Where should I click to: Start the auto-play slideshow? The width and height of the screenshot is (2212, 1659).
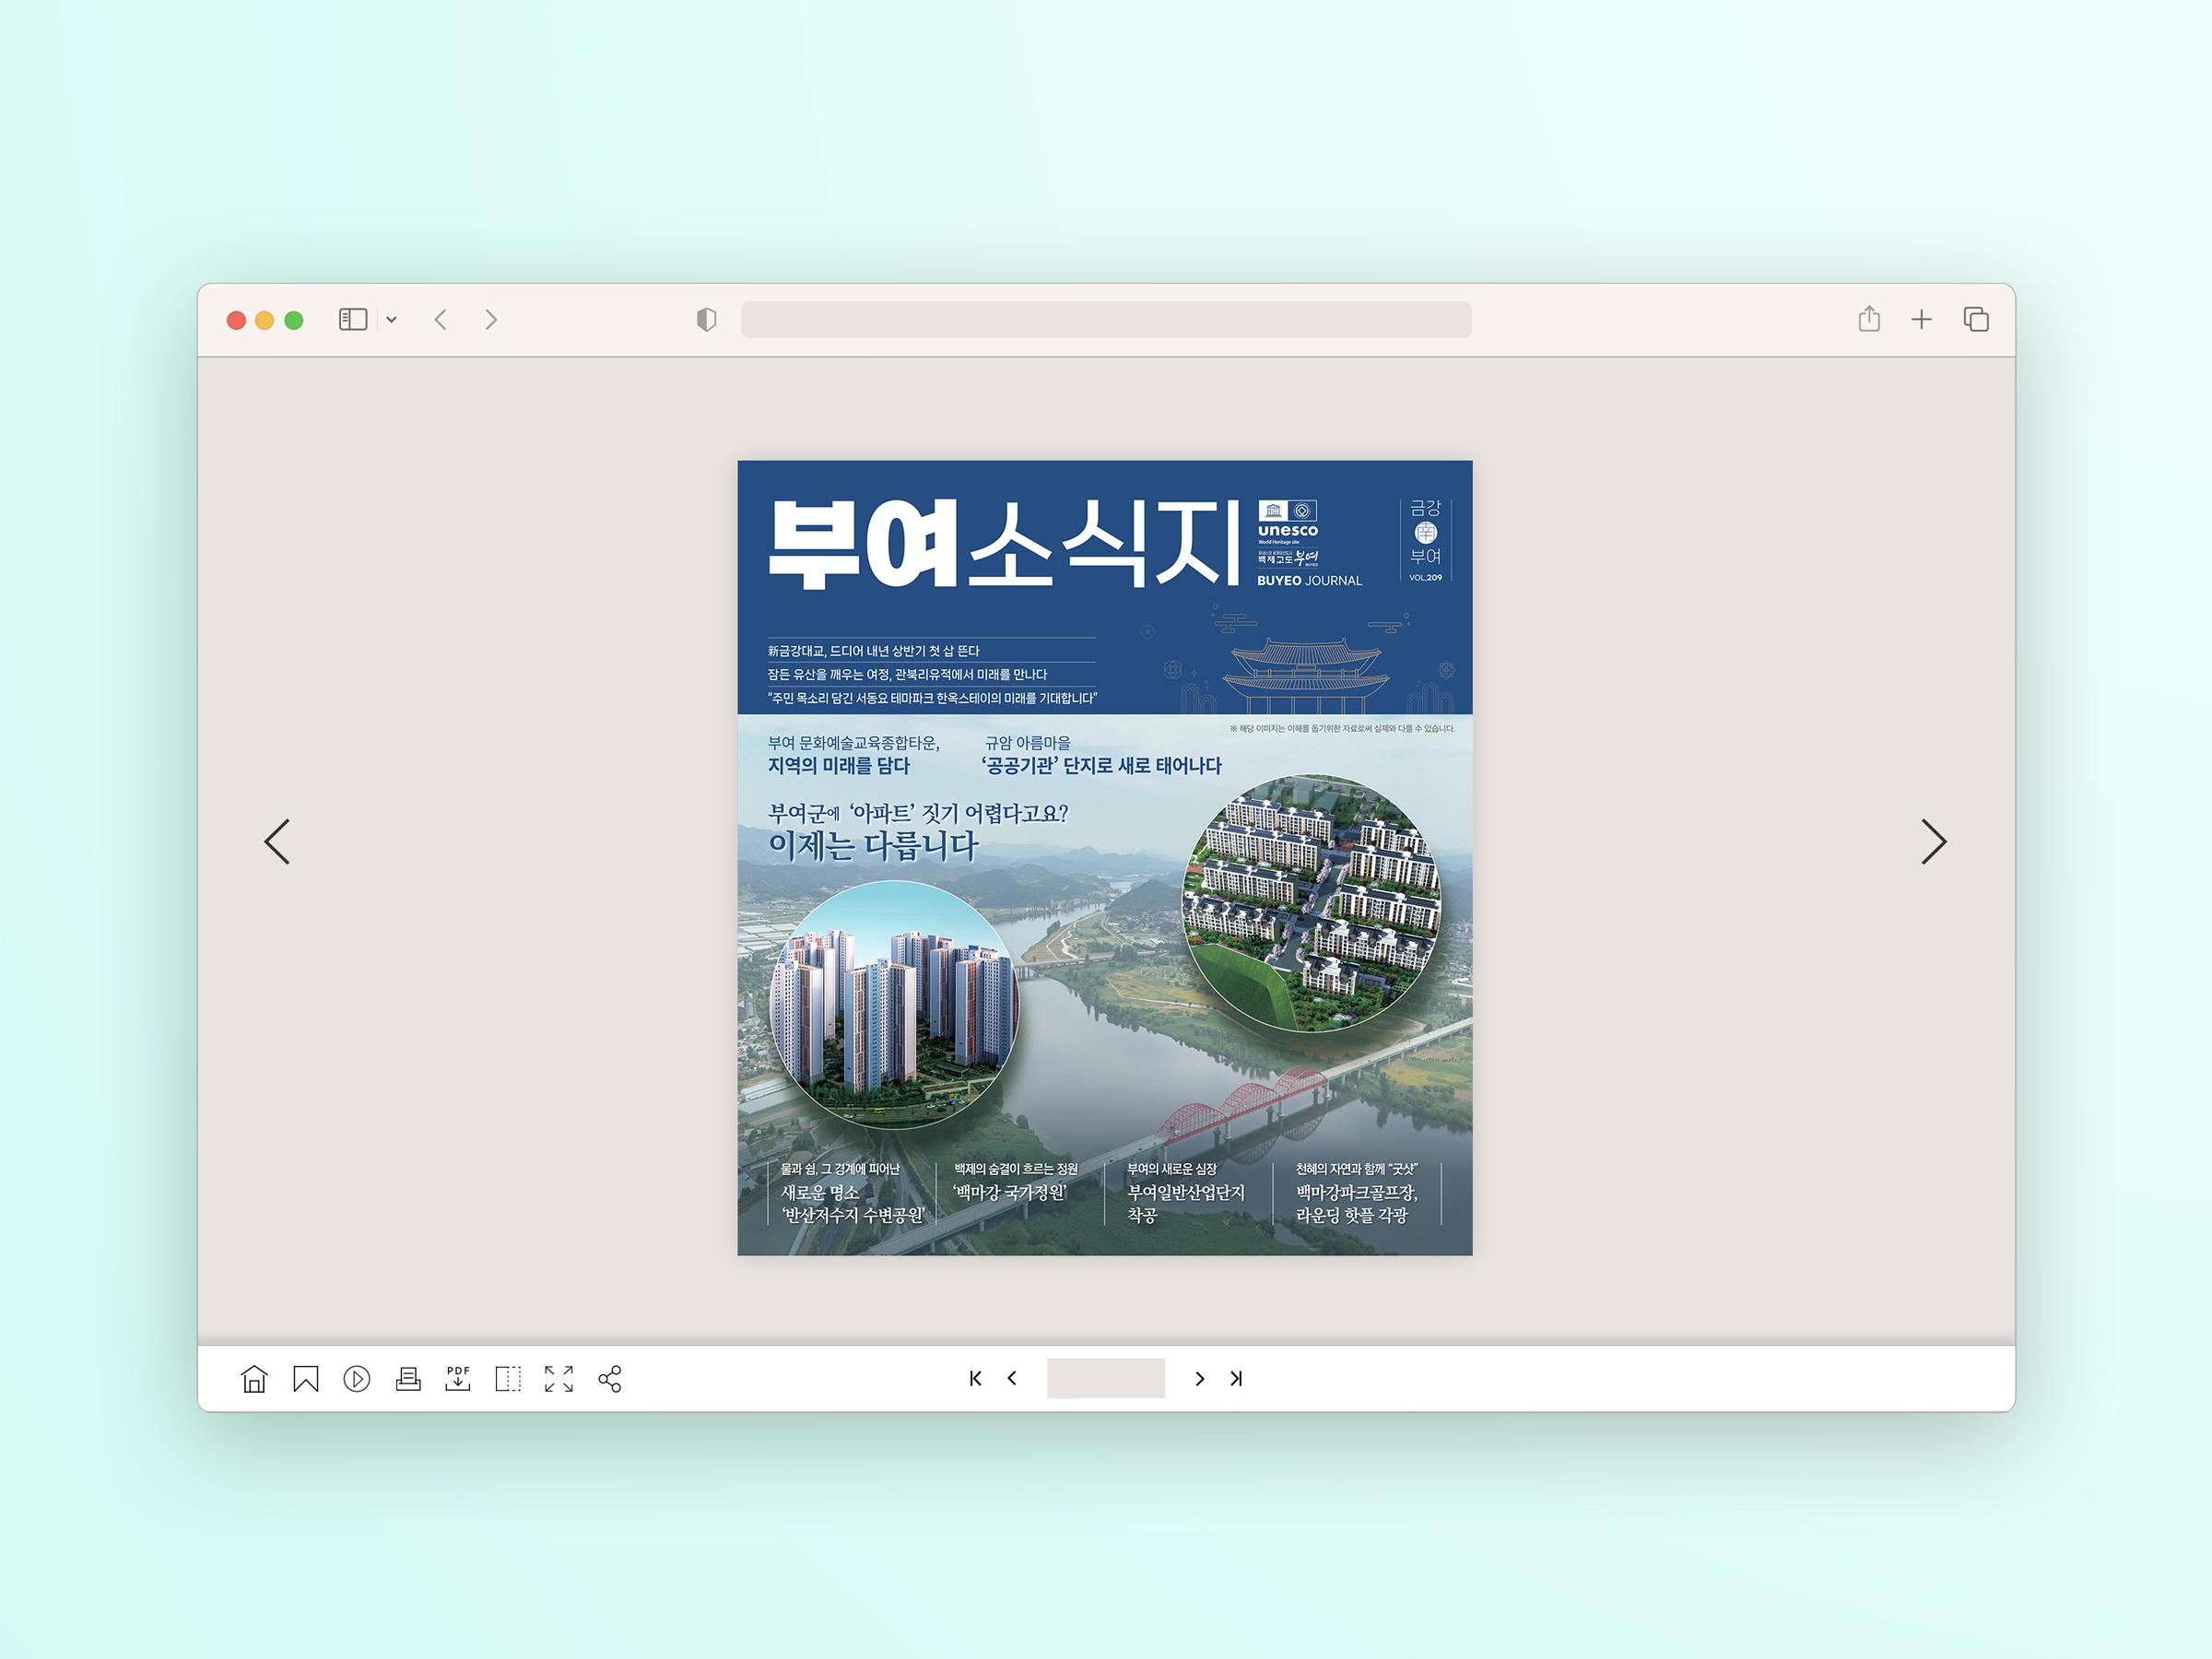click(357, 1378)
